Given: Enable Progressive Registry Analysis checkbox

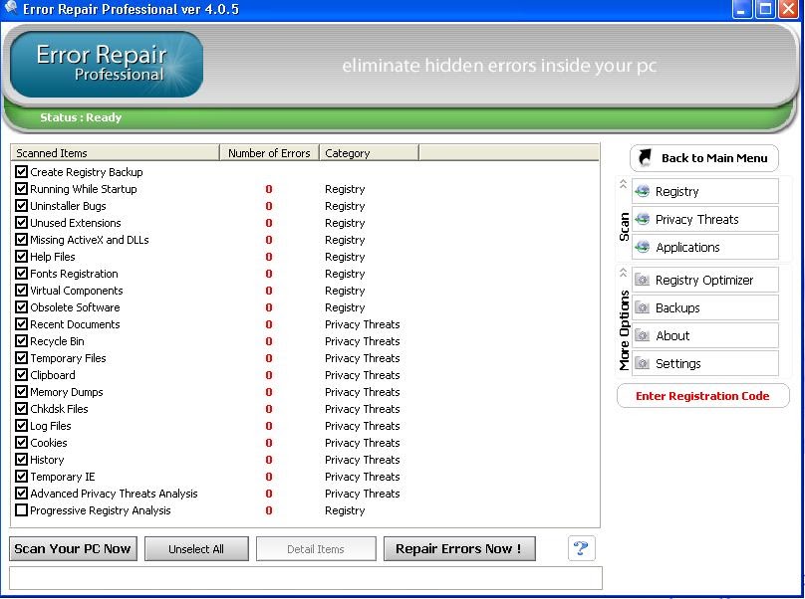Looking at the screenshot, I should [21, 510].
